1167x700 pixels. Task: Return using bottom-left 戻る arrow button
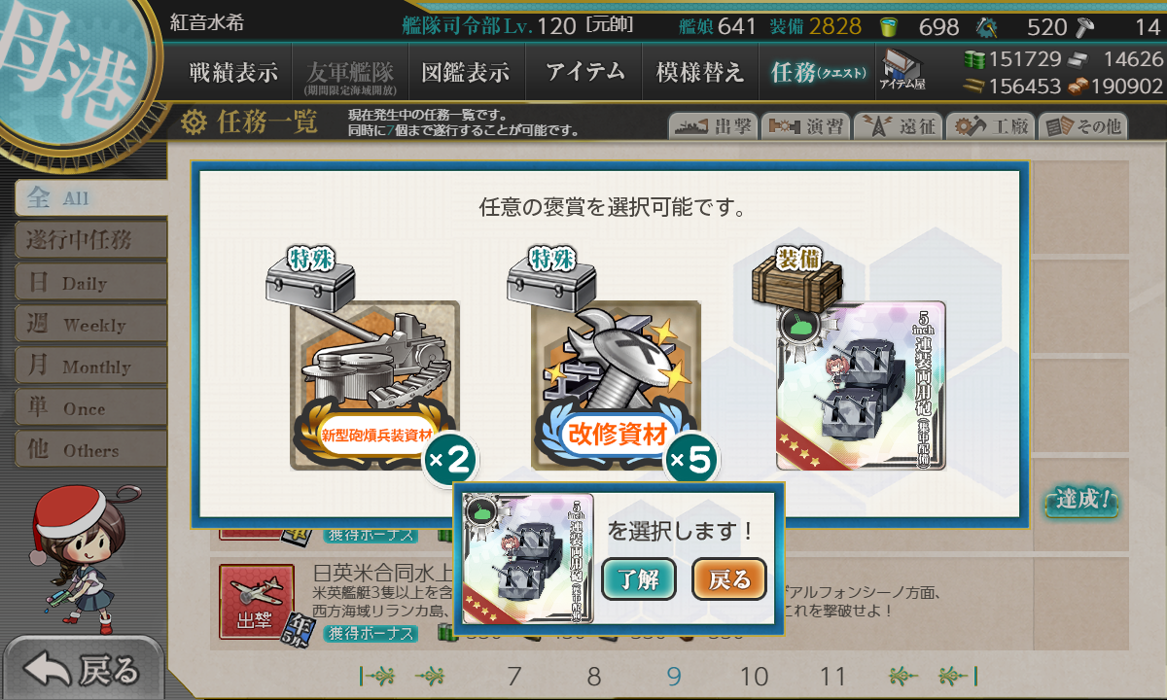pyautogui.click(x=82, y=670)
